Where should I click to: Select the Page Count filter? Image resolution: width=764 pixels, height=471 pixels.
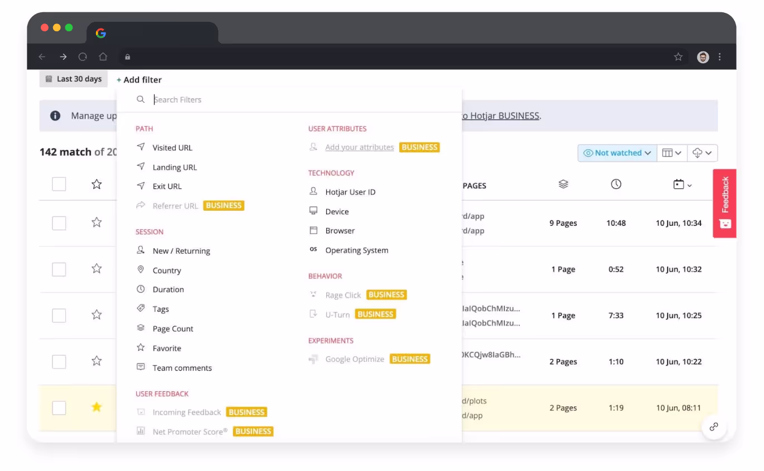coord(173,329)
